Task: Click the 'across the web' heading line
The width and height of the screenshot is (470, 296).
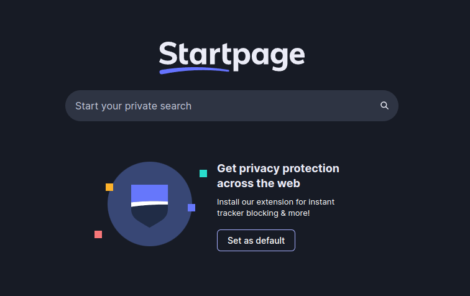Action: coord(259,183)
